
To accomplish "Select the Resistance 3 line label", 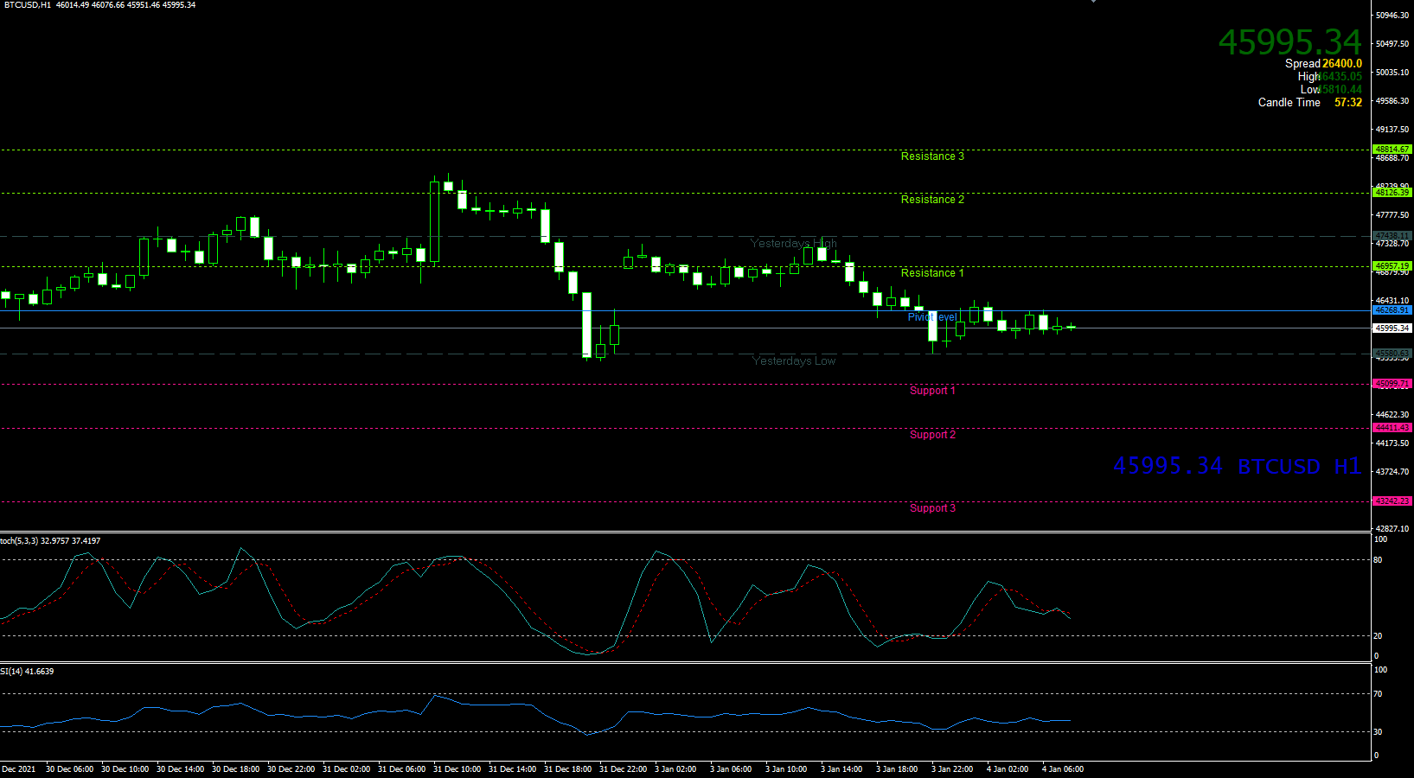I will click(931, 156).
